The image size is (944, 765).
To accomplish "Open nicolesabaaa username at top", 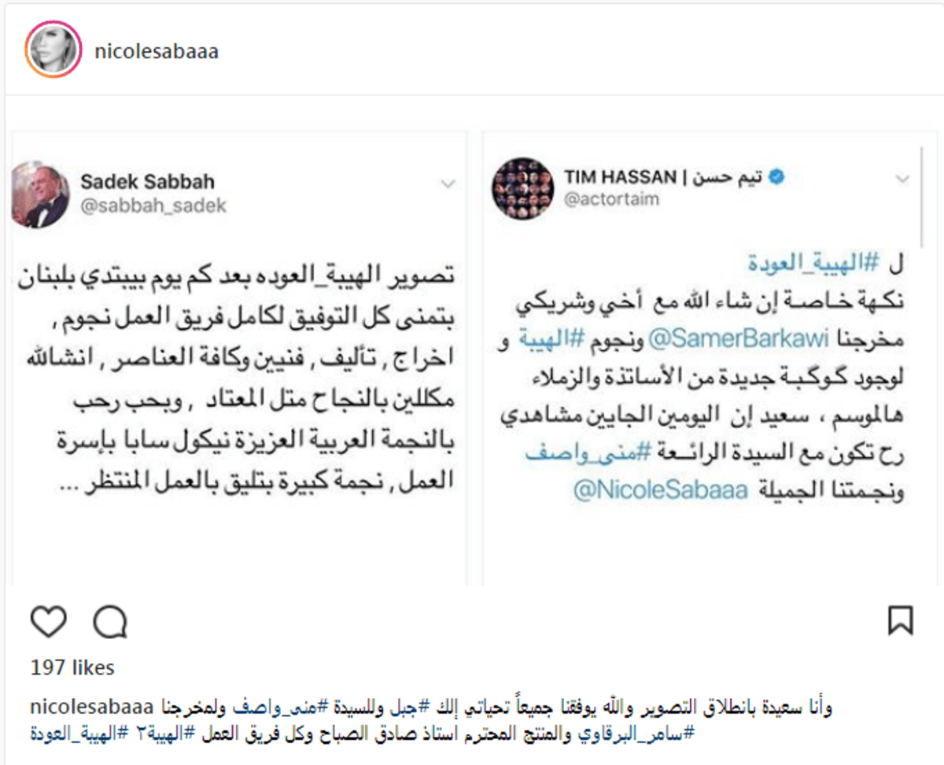I will 157,52.
